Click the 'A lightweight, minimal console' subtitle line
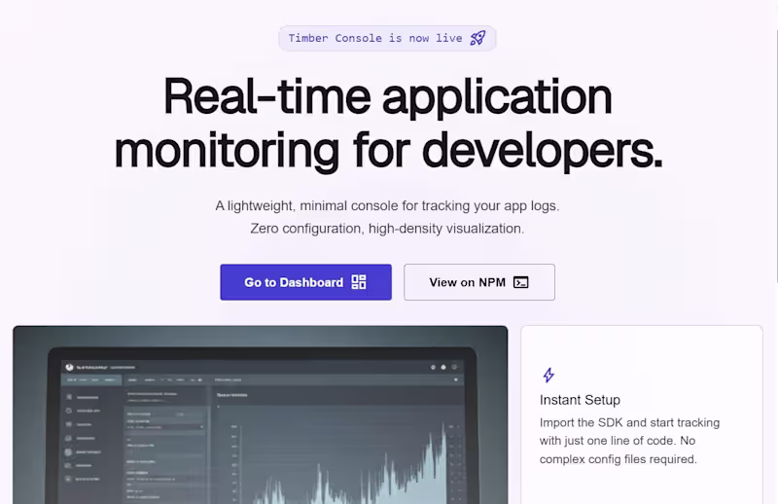Screen dimensions: 778x504 387,205
